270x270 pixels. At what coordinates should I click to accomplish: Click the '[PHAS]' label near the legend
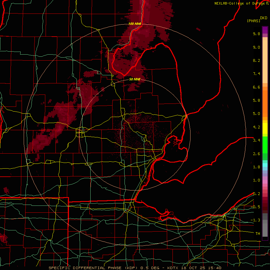[253, 21]
